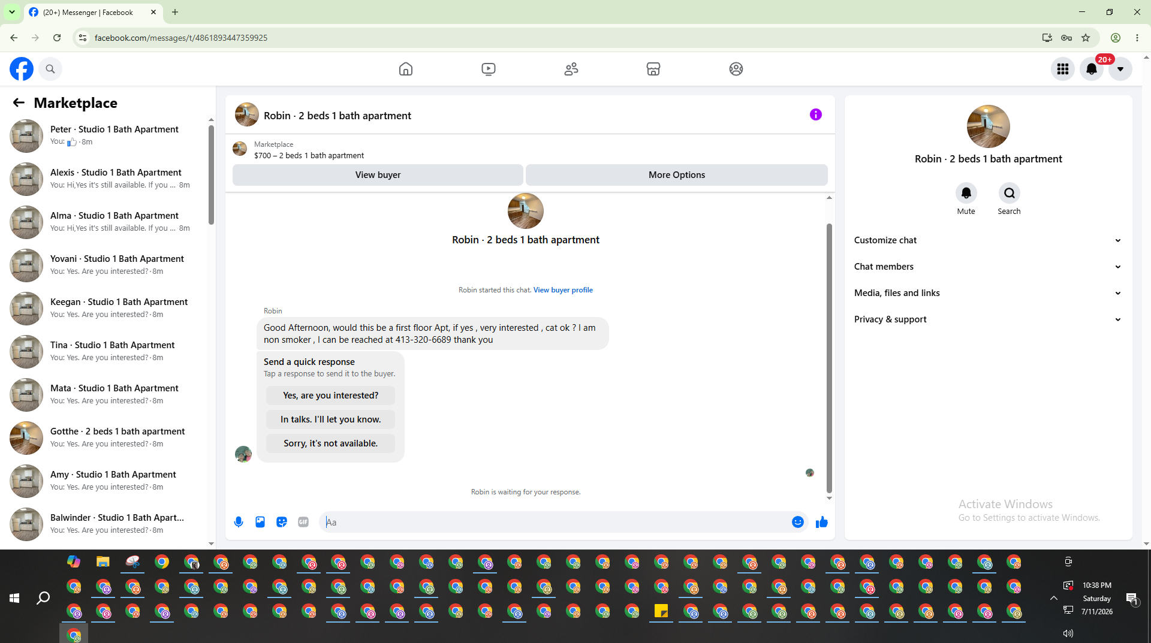
Task: Open the Groups tab icon
Action: coord(736,69)
